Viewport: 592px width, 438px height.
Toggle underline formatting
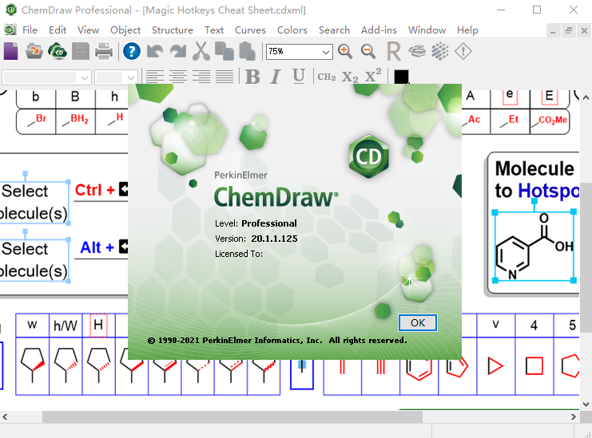(299, 77)
